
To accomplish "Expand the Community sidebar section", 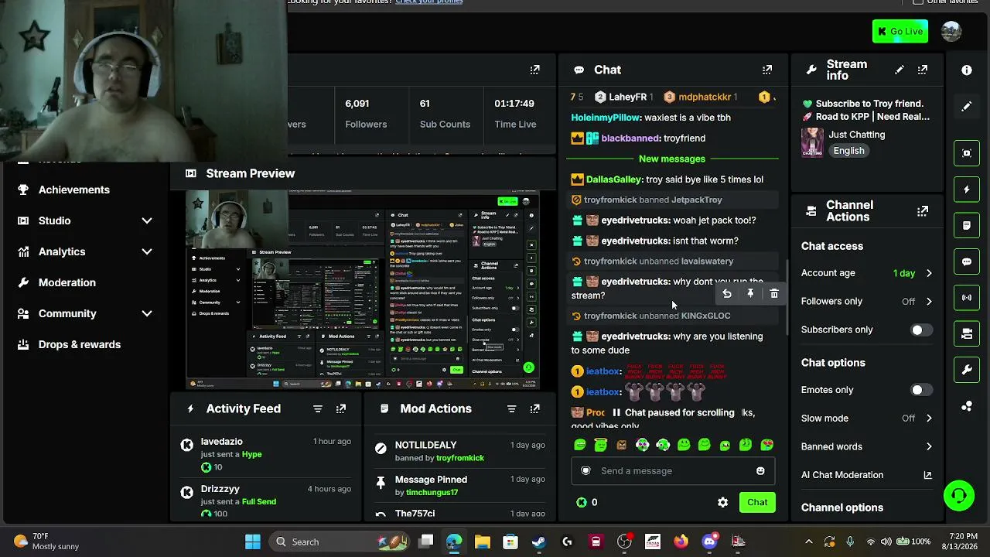I will [x=147, y=313].
